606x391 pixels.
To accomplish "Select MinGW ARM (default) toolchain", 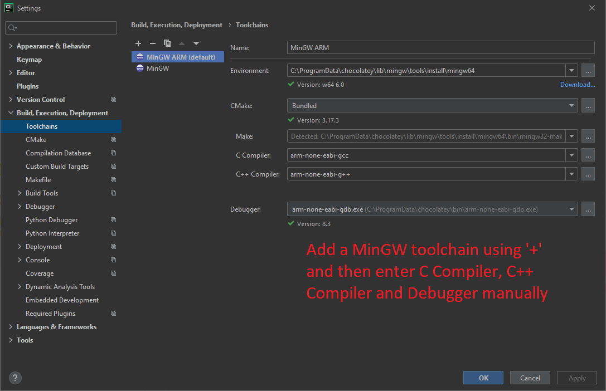I will coord(178,57).
